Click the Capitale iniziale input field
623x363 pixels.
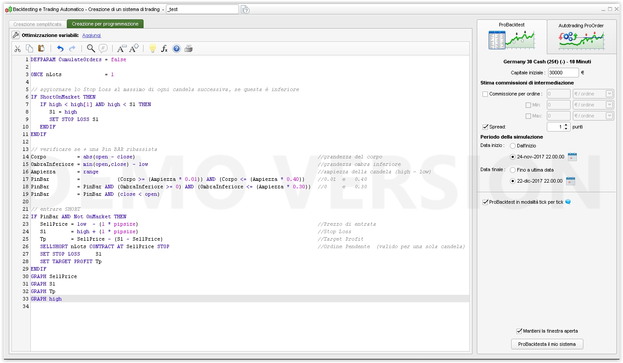point(563,73)
